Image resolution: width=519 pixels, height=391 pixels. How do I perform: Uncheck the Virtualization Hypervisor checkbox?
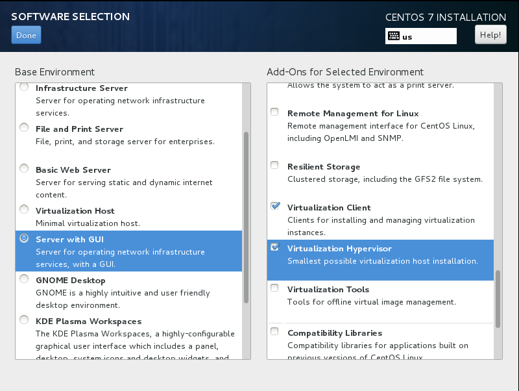click(x=274, y=247)
